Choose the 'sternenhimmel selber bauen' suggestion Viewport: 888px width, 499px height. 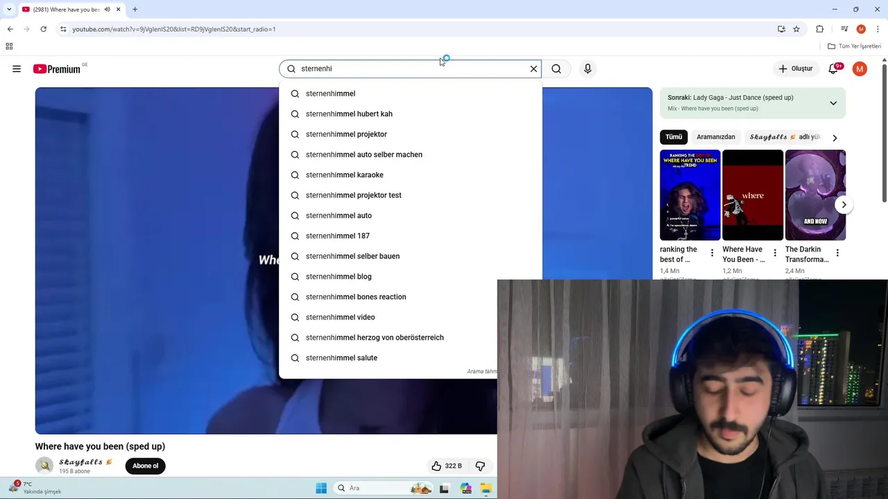pyautogui.click(x=410, y=256)
